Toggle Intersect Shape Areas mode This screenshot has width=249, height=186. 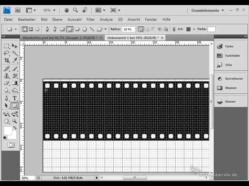159,29
